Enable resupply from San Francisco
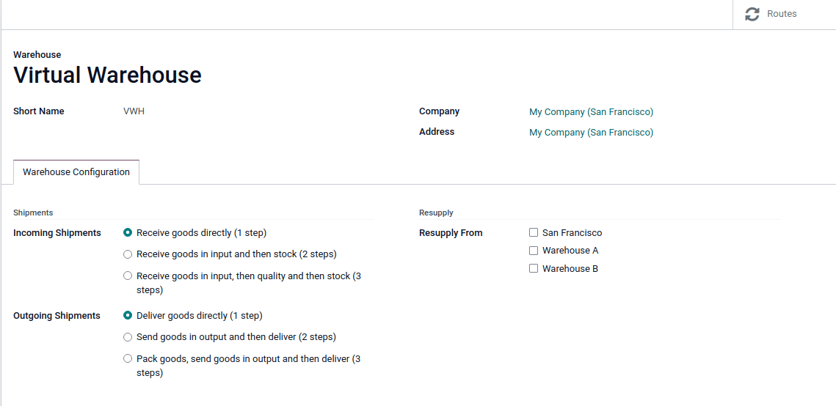Screen dimensions: 836x406 (x=534, y=233)
